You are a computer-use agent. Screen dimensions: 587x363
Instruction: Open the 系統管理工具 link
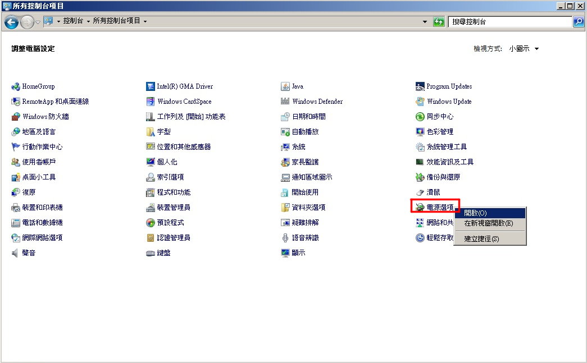[447, 147]
